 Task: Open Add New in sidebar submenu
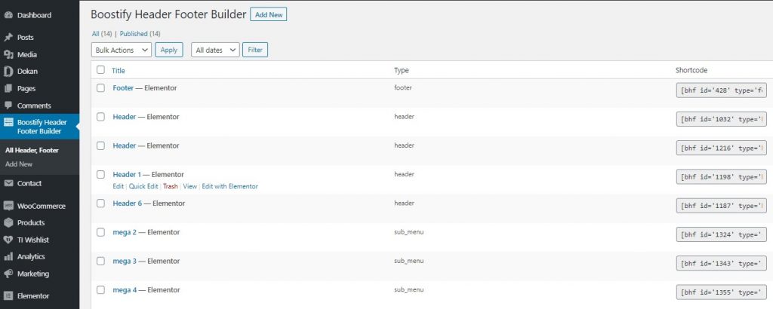pos(19,164)
